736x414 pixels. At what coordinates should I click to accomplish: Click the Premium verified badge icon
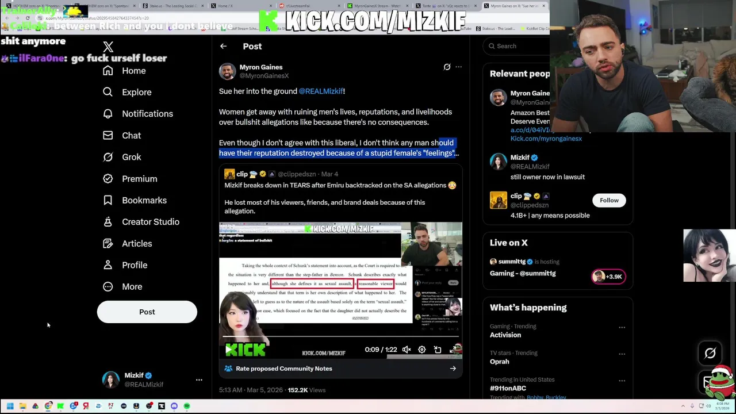[x=108, y=179]
